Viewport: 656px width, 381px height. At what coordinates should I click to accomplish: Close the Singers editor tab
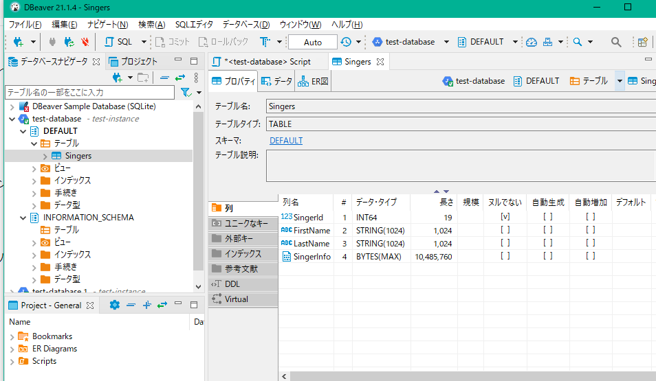380,62
